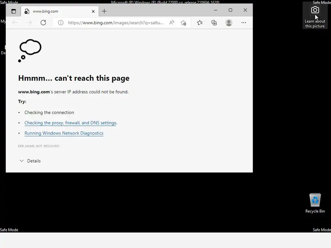Select ERR_NAME_NOT_RESOLVED error text
Image resolution: width=331 pixels, height=248 pixels.
click(x=39, y=146)
